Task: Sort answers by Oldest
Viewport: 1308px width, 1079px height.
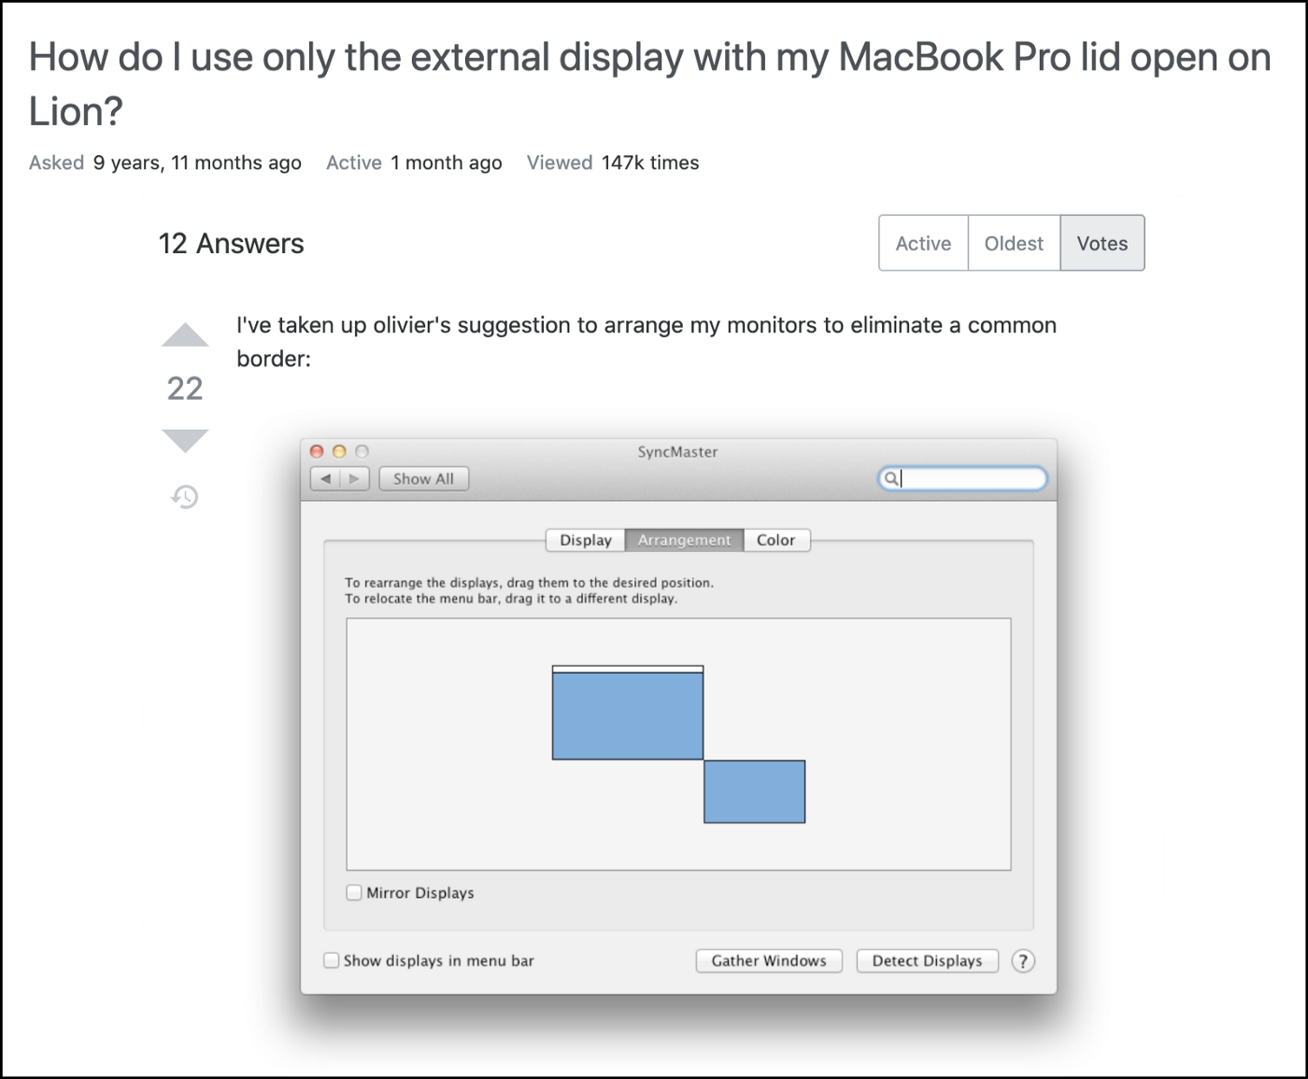Action: click(1014, 243)
